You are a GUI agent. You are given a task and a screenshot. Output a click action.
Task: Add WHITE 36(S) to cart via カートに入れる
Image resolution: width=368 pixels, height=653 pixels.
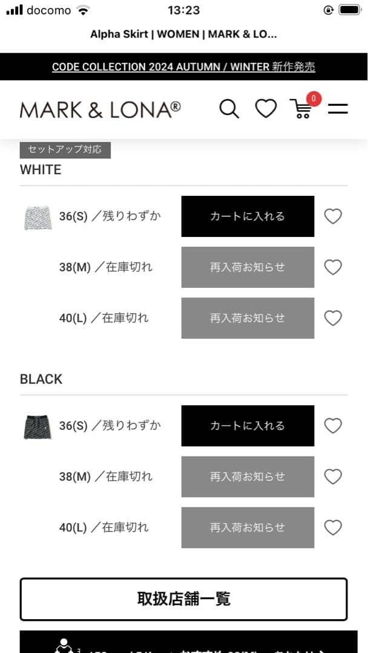click(x=247, y=216)
